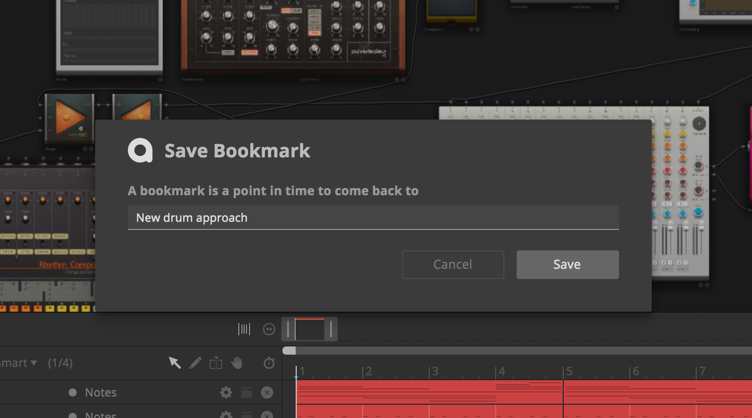The width and height of the screenshot is (752, 418).
Task: Select the arrow pointer tool
Action: (x=175, y=363)
